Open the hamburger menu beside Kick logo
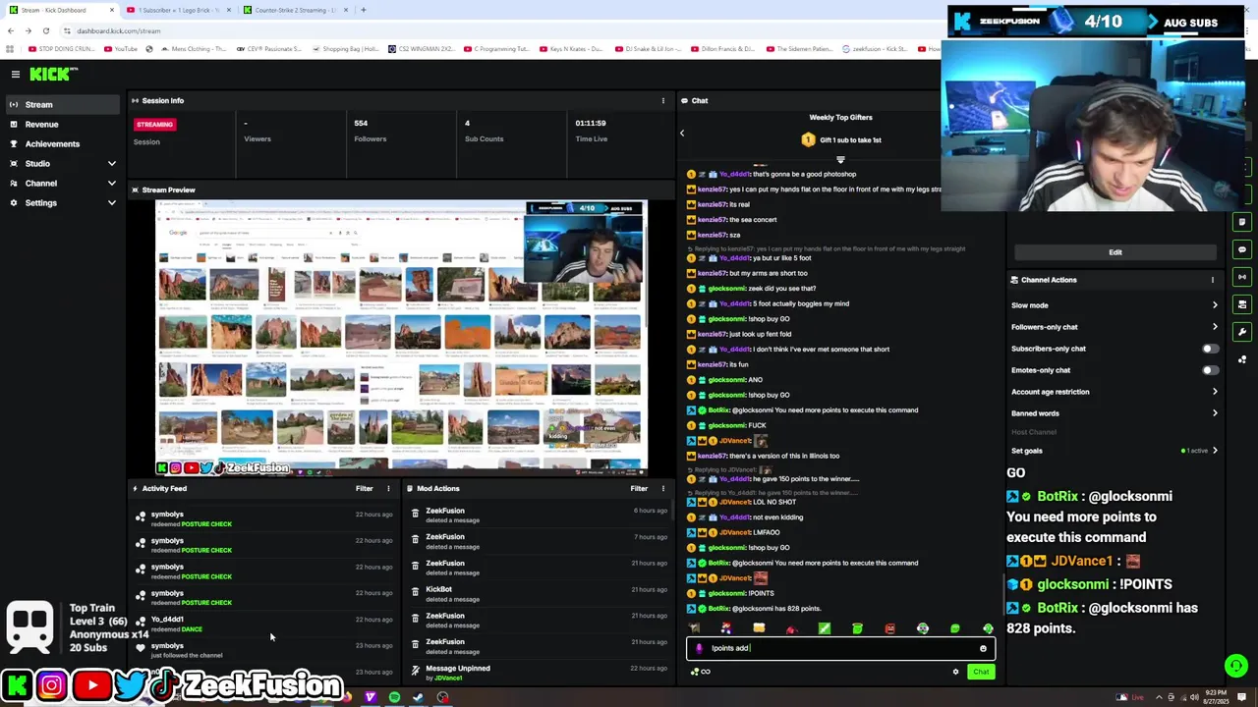The height and width of the screenshot is (707, 1258). coord(16,75)
